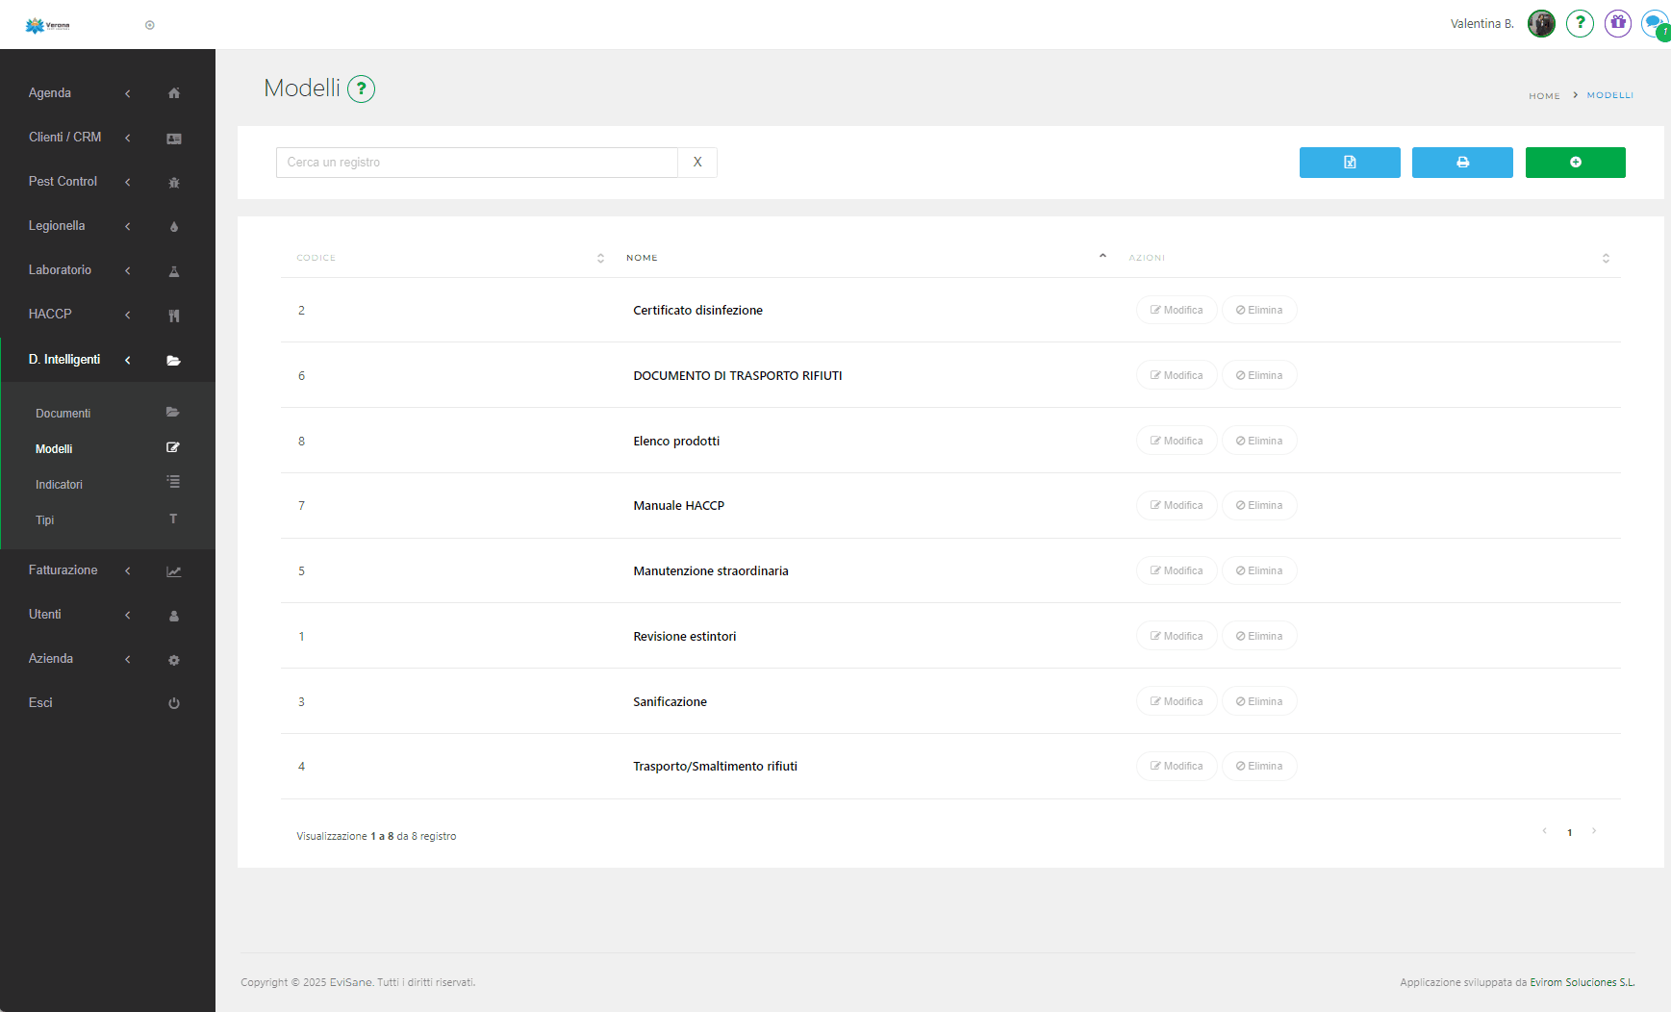Click the print button with printer icon

tap(1461, 163)
